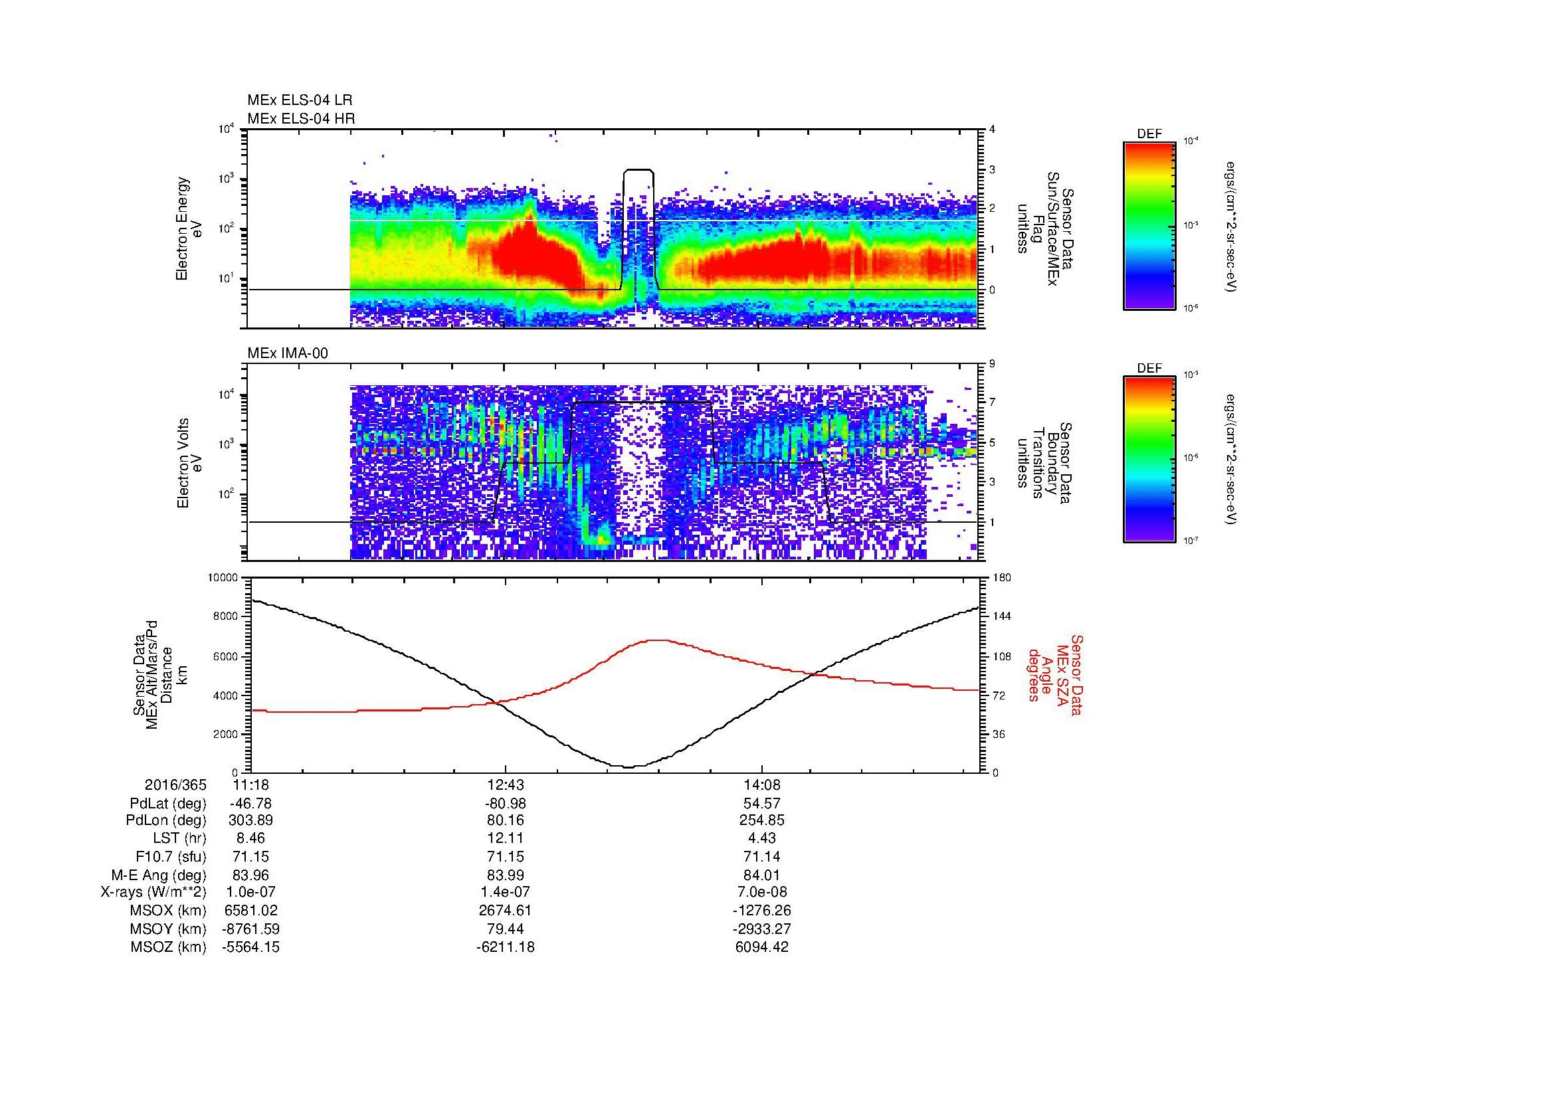Click the 'PdLon (deg)' row label
Image resolution: width=1554 pixels, height=1098 pixels.
tap(168, 820)
